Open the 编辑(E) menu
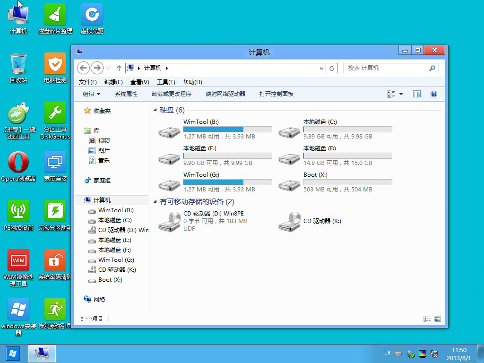This screenshot has height=363, width=484. [x=113, y=82]
